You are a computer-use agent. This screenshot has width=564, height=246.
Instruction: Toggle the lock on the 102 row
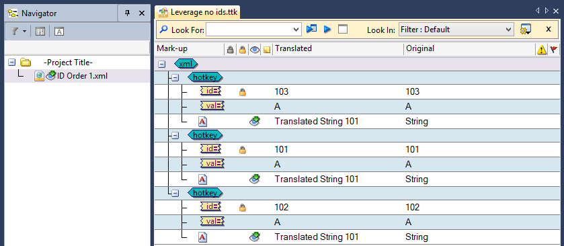(x=243, y=208)
